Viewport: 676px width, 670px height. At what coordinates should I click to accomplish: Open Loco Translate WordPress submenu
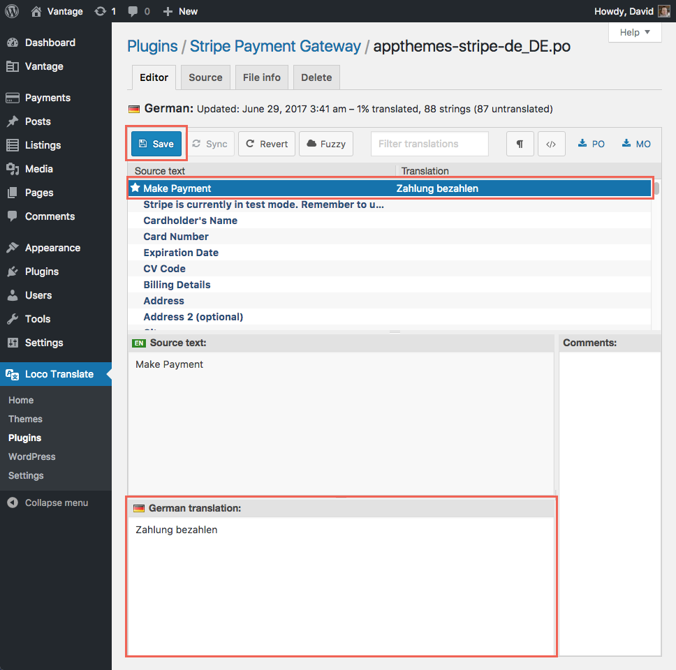click(32, 456)
